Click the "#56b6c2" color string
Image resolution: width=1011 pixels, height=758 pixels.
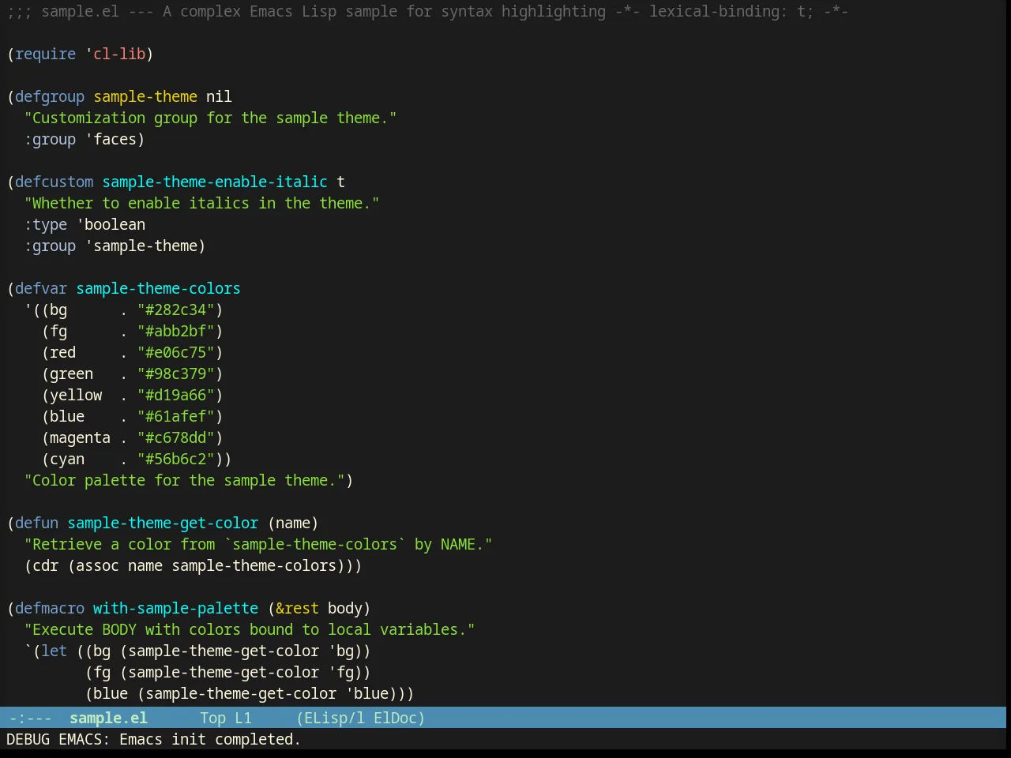pyautogui.click(x=176, y=459)
